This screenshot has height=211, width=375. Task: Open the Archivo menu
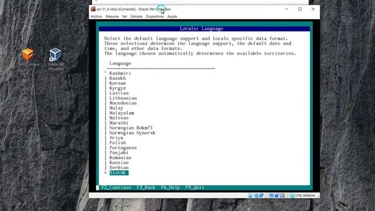[96, 16]
